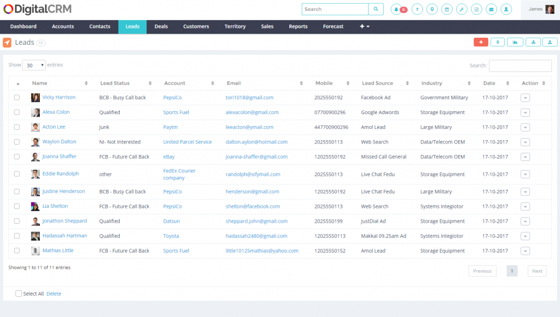Sort by the Lead Source column arrows

click(x=407, y=83)
